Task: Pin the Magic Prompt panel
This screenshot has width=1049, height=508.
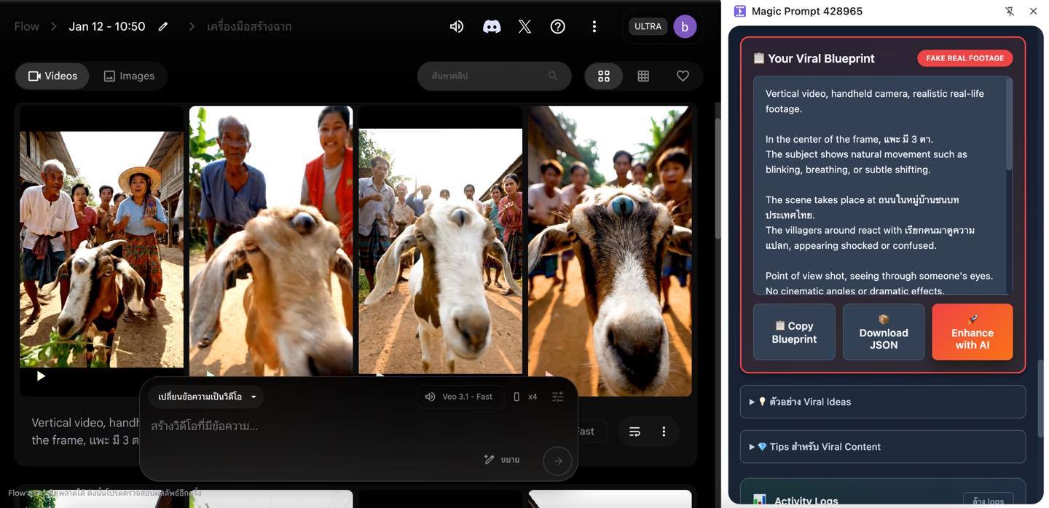Action: (x=1010, y=11)
